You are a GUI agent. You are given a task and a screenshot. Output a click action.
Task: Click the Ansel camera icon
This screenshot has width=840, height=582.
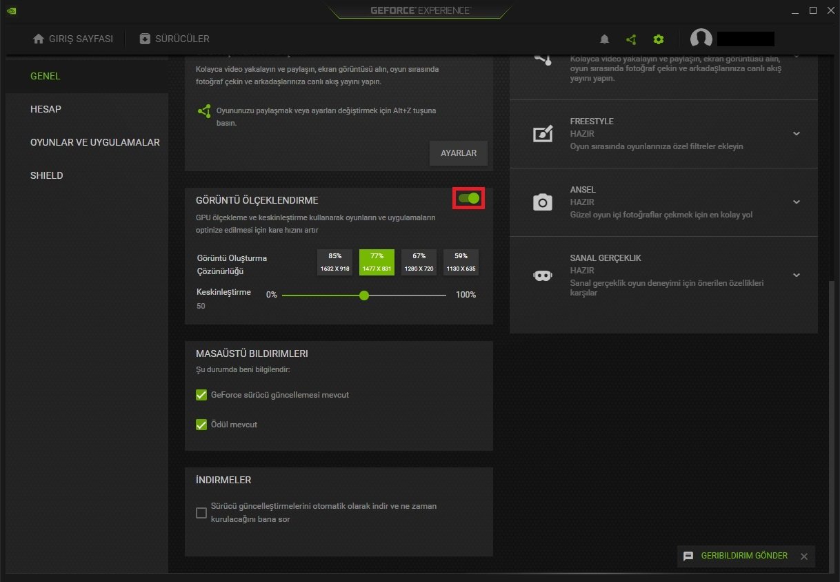pos(543,202)
